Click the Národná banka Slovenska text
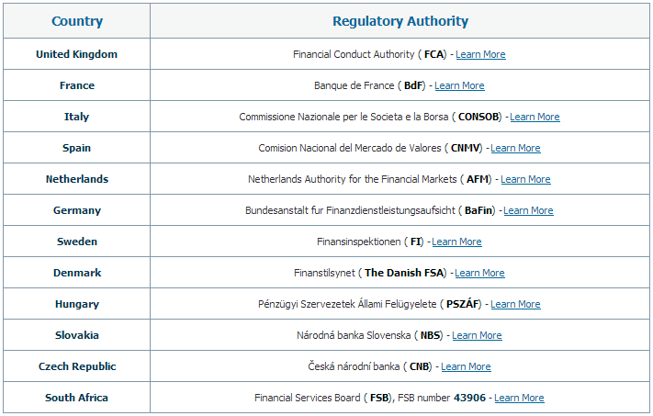This screenshot has height=416, width=653. point(354,335)
